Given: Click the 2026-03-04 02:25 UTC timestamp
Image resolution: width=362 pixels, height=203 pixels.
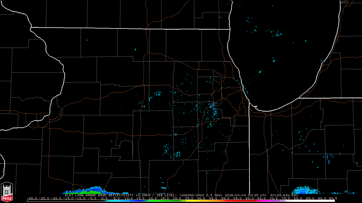Looking at the screenshot, I should 246,195.
